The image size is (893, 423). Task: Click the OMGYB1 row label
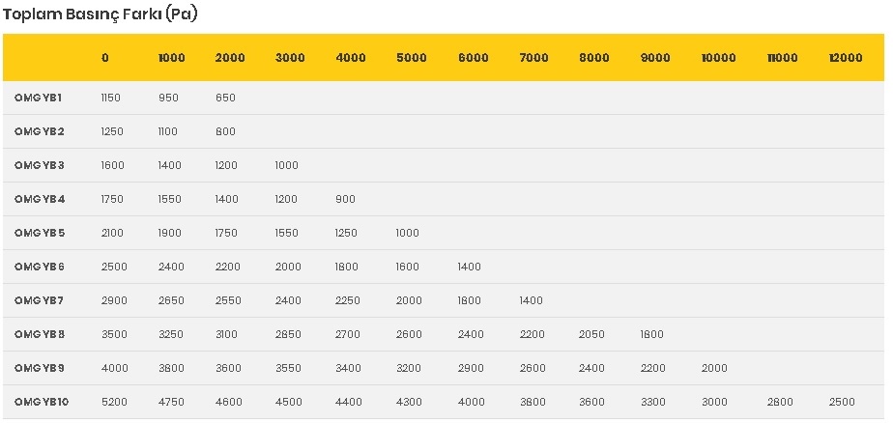(38, 98)
